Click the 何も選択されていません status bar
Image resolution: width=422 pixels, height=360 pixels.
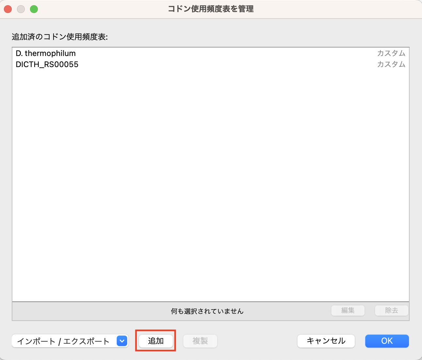click(206, 311)
